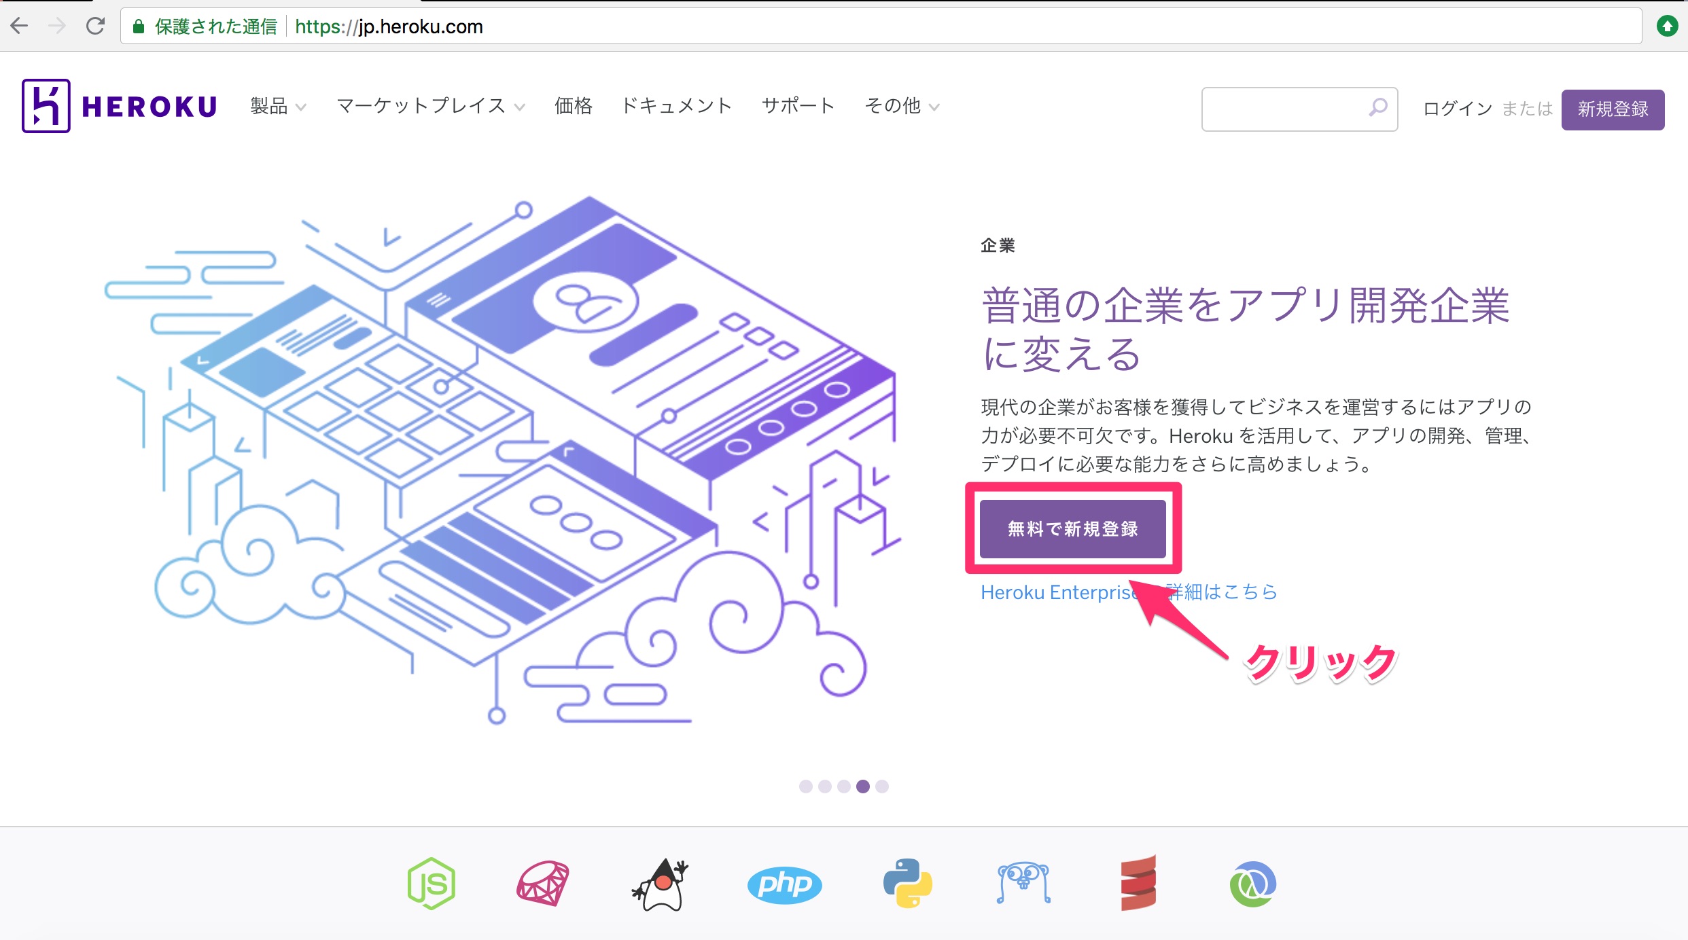The image size is (1688, 940).
Task: Click the 保護された通信 security label
Action: coord(216,26)
